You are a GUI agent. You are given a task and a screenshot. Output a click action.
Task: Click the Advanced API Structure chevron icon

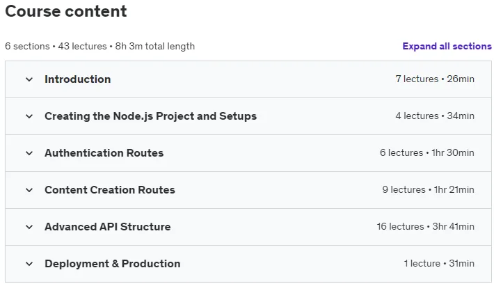[29, 227]
